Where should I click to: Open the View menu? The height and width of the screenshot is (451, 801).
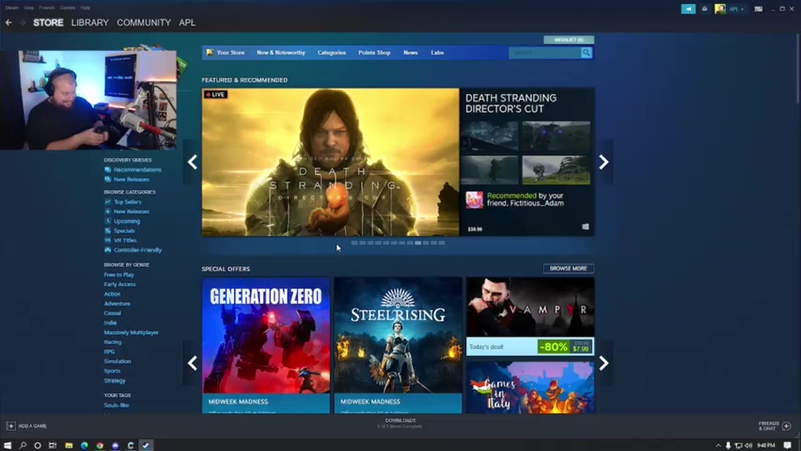tap(29, 8)
